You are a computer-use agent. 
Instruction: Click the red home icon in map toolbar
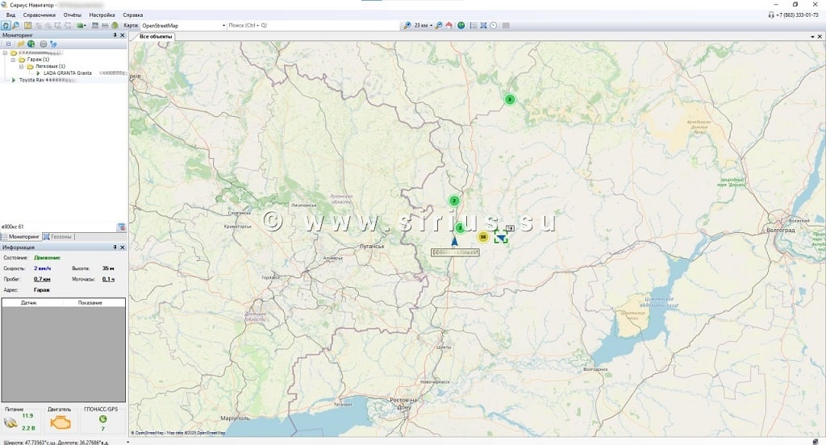click(x=448, y=25)
